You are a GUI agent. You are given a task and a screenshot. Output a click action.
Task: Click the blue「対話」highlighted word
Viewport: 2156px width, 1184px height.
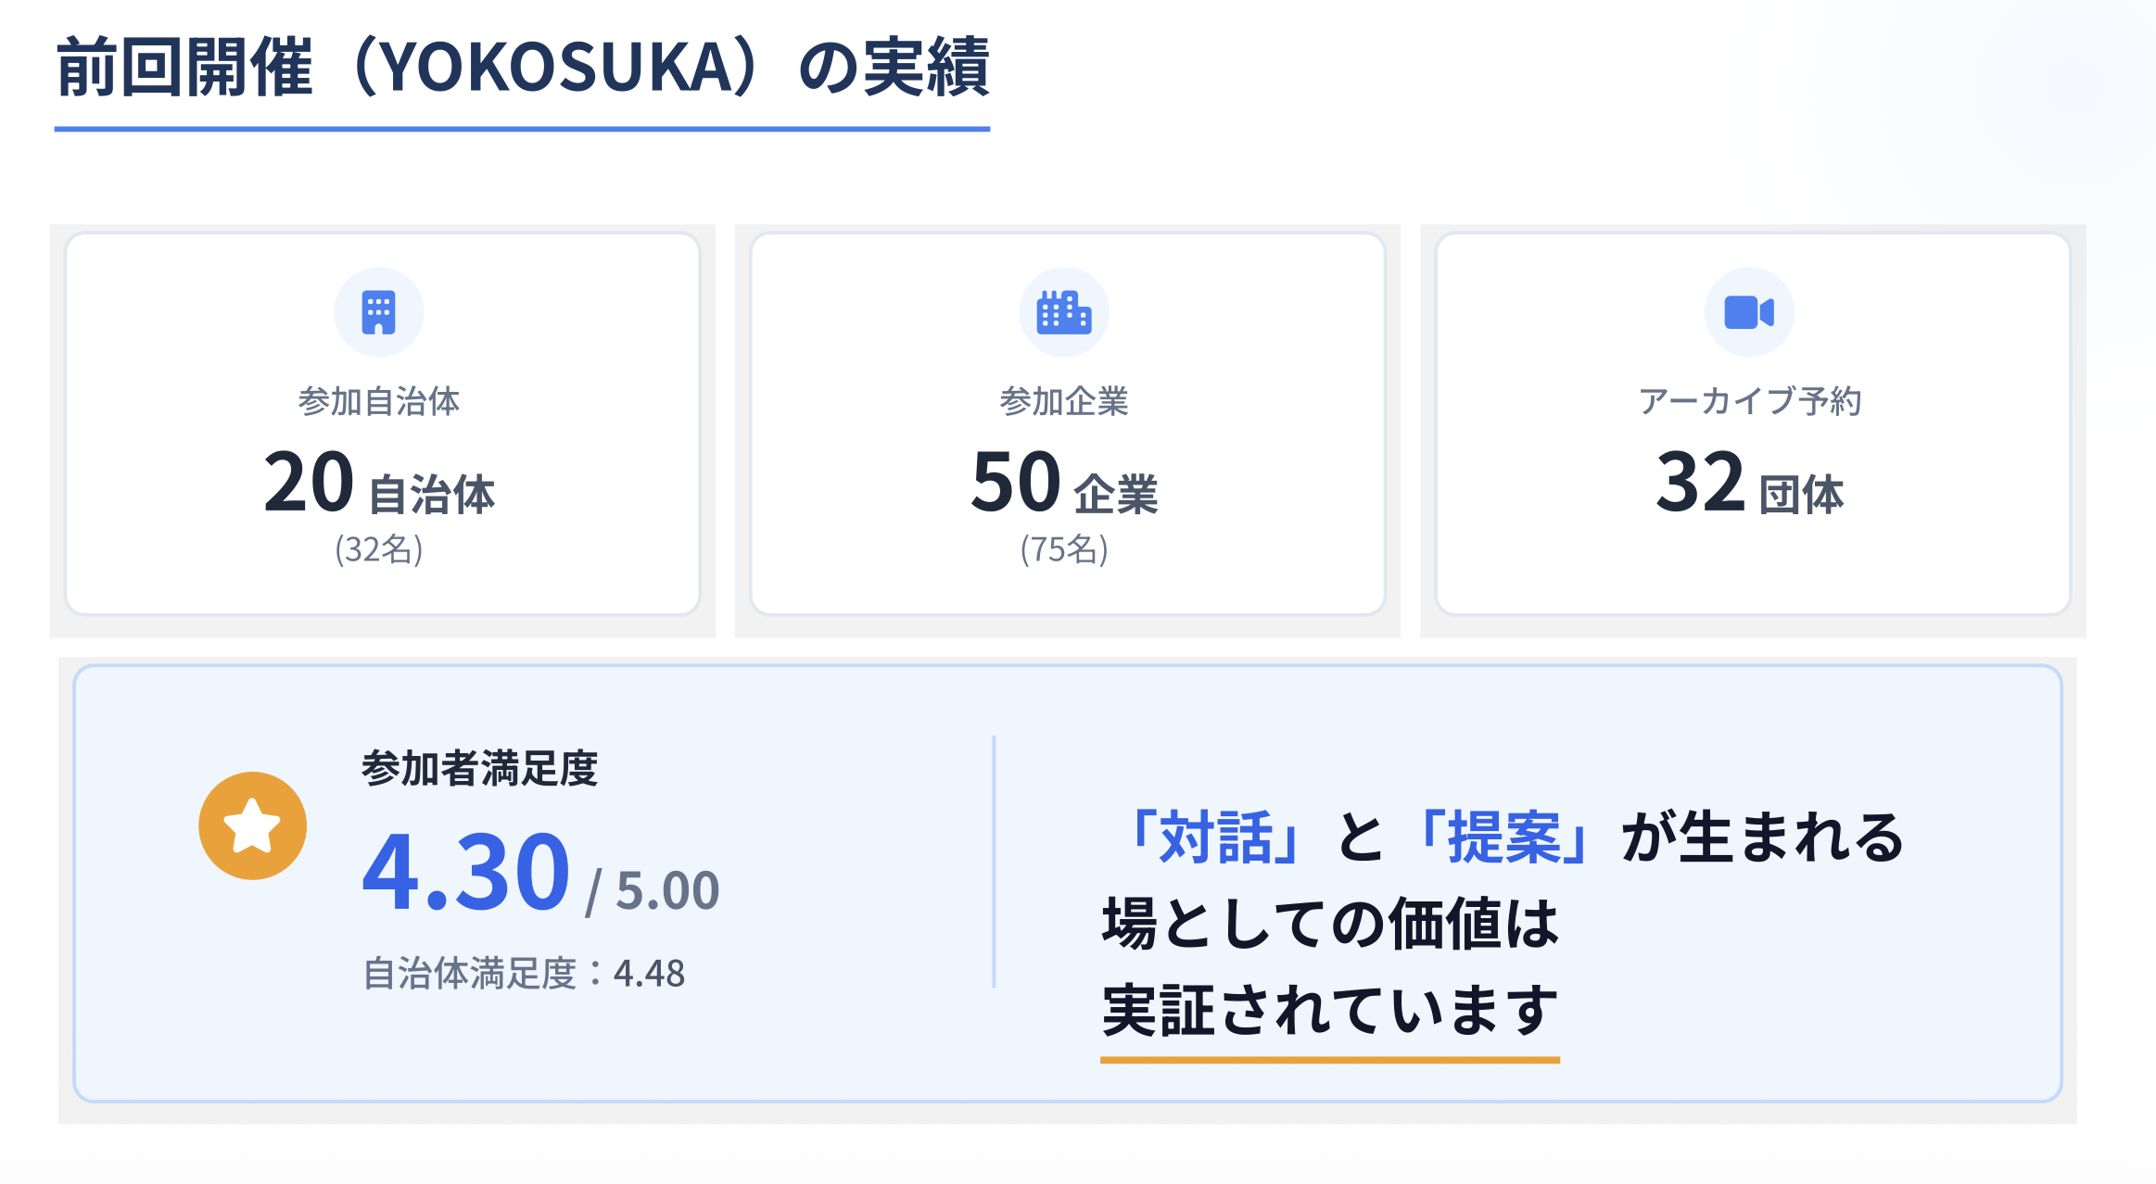(x=1214, y=837)
